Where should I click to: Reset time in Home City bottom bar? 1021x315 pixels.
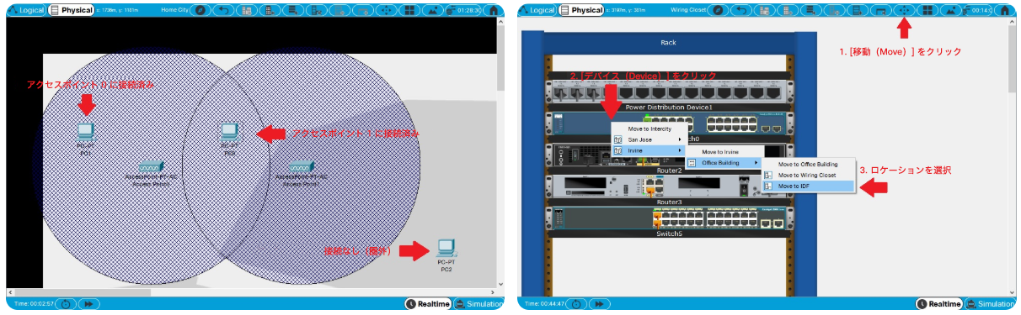(x=67, y=303)
